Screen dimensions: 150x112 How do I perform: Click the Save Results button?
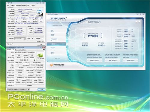pyautogui.click(x=112, y=60)
